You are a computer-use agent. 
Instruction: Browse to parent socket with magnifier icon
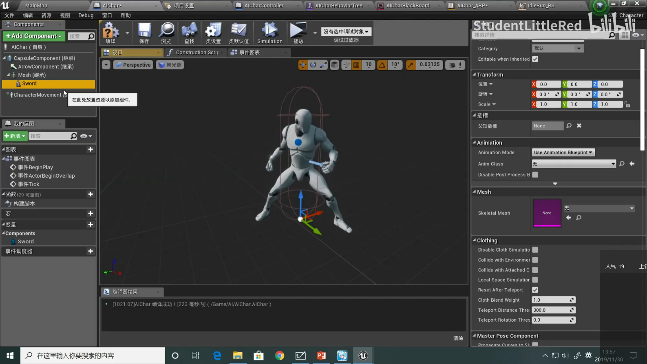569,126
